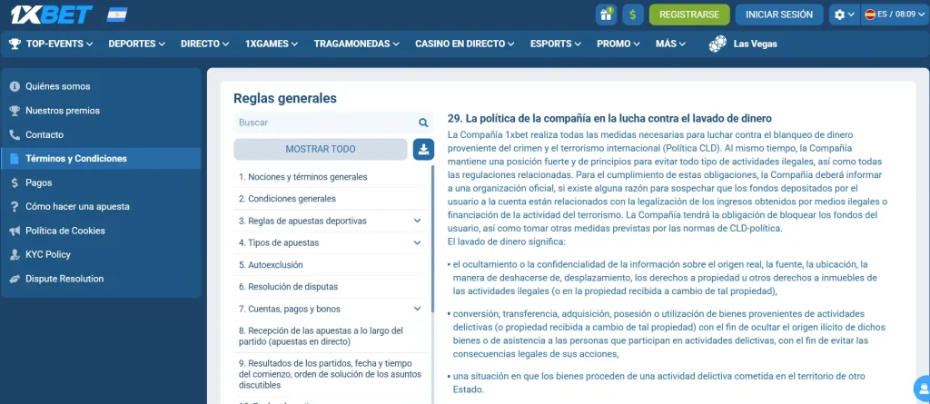Click the REGISTRARSE button
The height and width of the screenshot is (404, 930).
coord(689,15)
